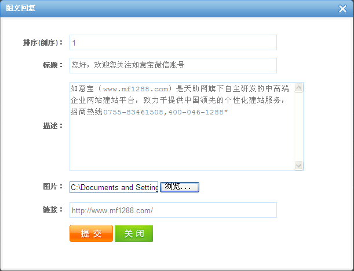Click the description scrollbar up arrow
The height and width of the screenshot is (271, 354).
[299, 88]
